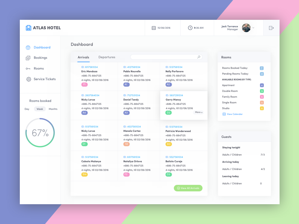This screenshot has width=299, height=224.
Task: Click into the arrivals search field
Action: click(164, 57)
